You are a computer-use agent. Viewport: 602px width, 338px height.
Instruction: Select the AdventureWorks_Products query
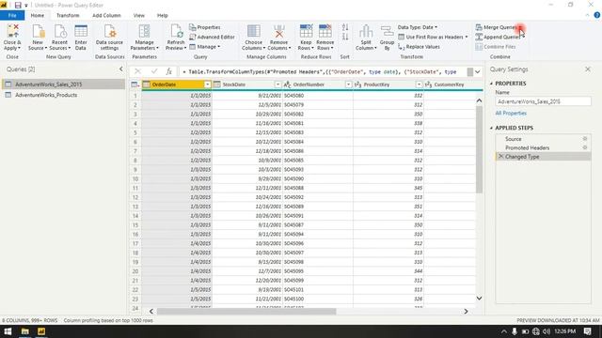pyautogui.click(x=63, y=95)
